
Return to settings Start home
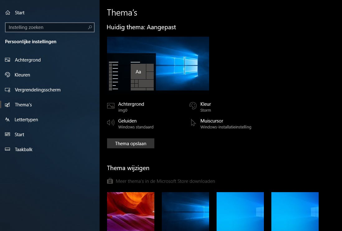pyautogui.click(x=50, y=13)
